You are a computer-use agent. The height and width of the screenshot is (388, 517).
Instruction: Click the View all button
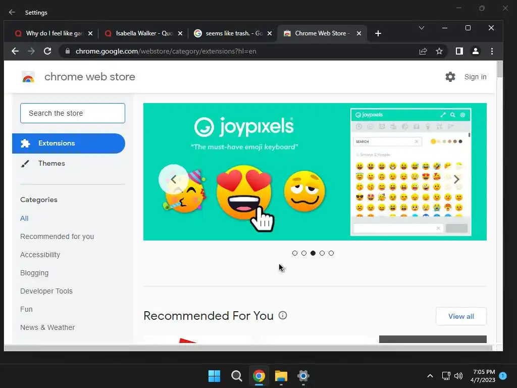pyautogui.click(x=461, y=316)
